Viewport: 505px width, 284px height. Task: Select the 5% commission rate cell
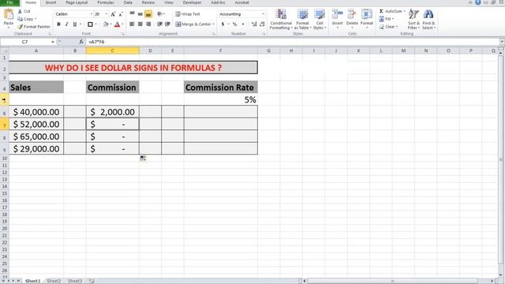pos(221,100)
